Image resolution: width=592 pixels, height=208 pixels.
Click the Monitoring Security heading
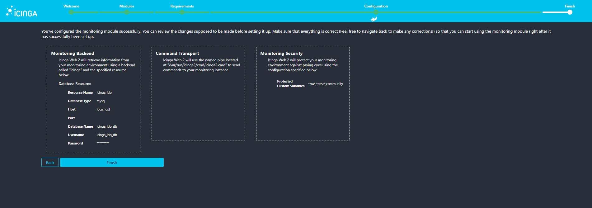click(x=281, y=53)
